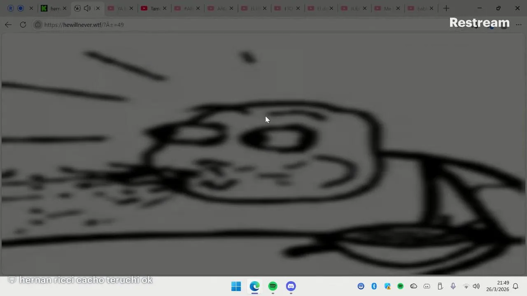Open Spotify from the taskbar
Viewport: 527px width, 296px height.
273,286
